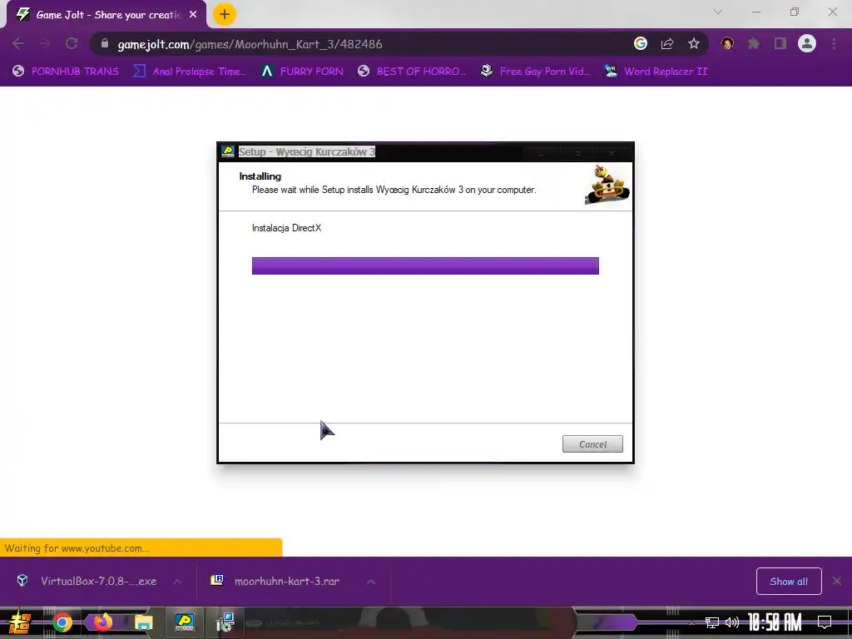Open File Explorer from the taskbar
The height and width of the screenshot is (639, 852).
(143, 622)
